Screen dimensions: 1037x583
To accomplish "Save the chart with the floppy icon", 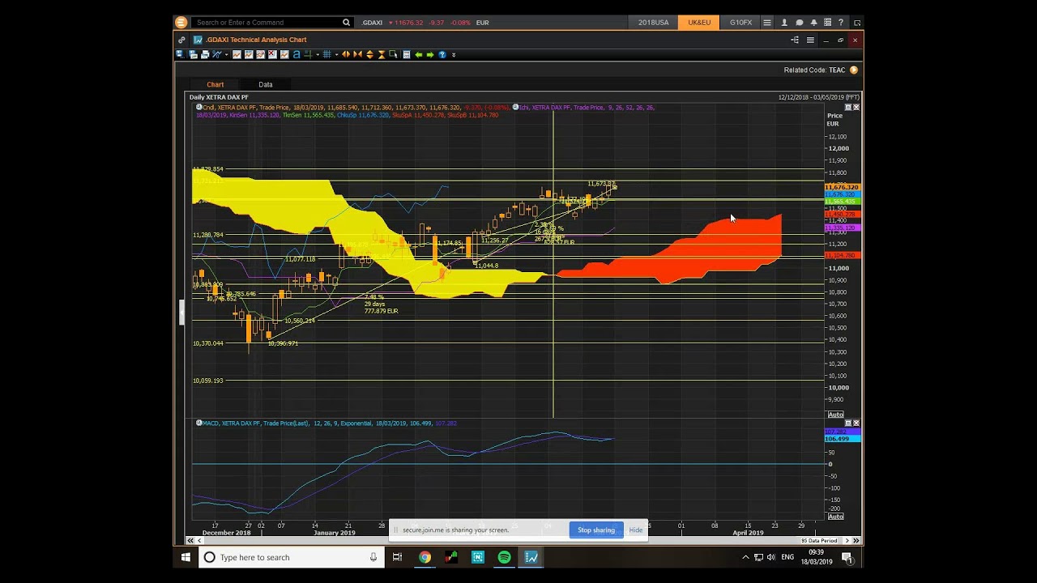I will pos(179,54).
